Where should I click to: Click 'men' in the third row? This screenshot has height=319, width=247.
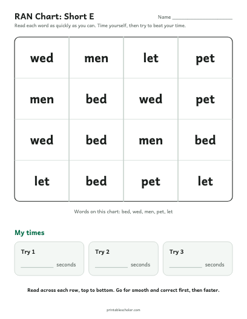click(151, 141)
